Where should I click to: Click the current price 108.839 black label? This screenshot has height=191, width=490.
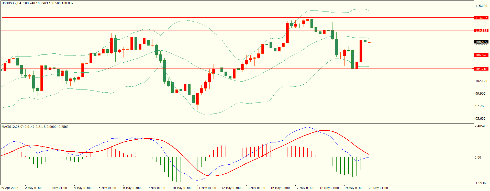pyautogui.click(x=481, y=42)
